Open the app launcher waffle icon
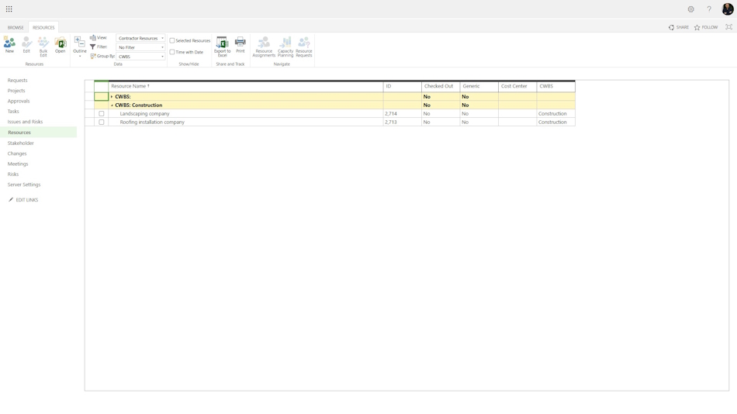The height and width of the screenshot is (414, 737). [x=9, y=9]
